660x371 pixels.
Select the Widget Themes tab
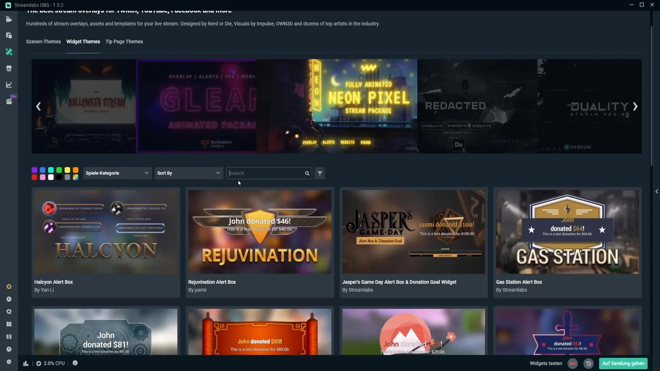(x=83, y=42)
